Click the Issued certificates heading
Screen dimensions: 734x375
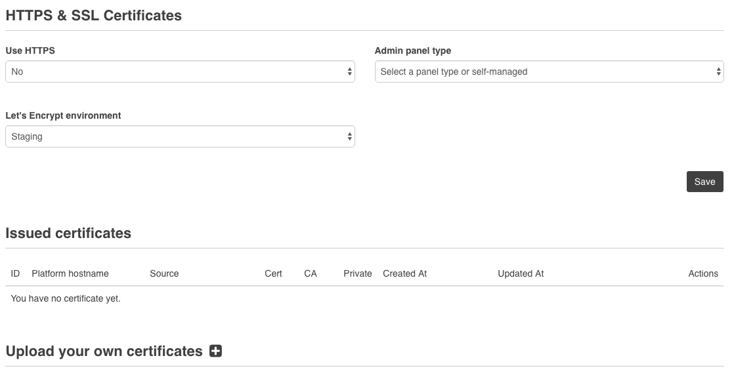click(68, 233)
